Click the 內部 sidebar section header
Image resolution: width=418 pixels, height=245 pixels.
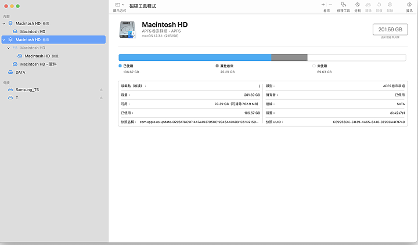pos(6,16)
